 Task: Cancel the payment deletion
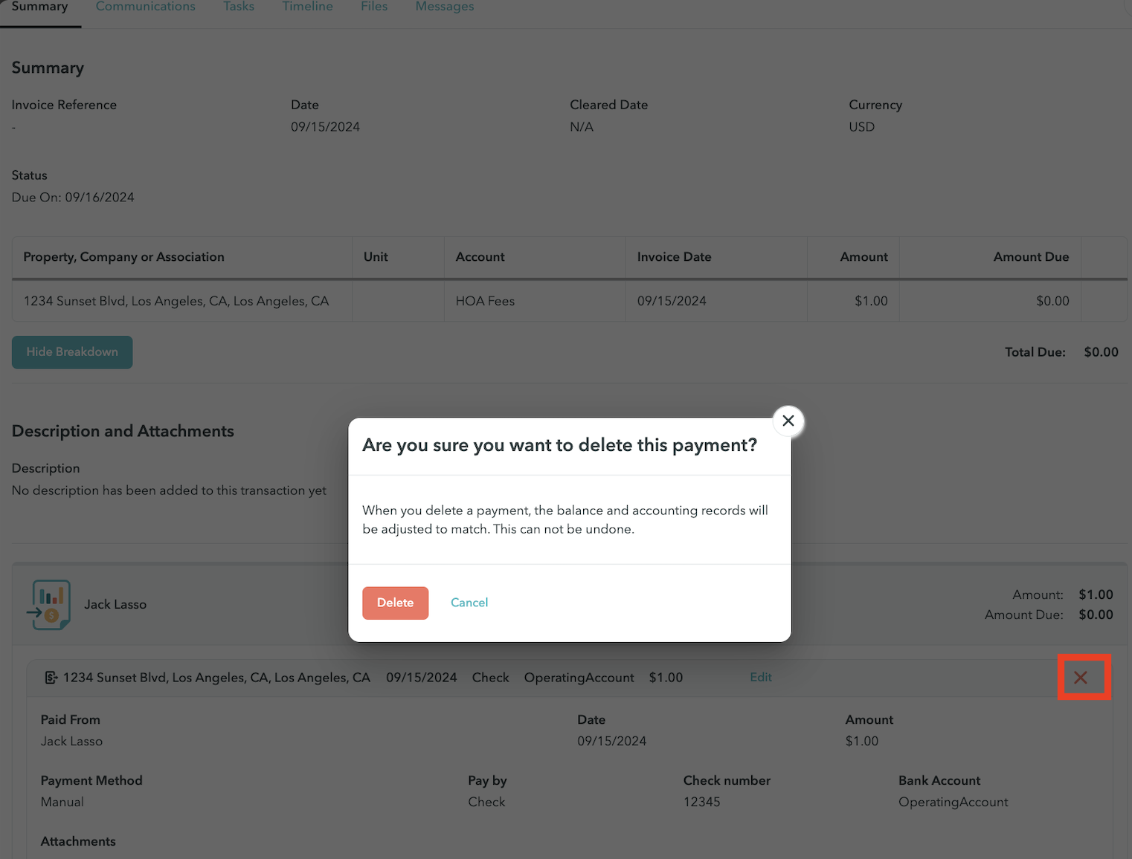(x=469, y=603)
